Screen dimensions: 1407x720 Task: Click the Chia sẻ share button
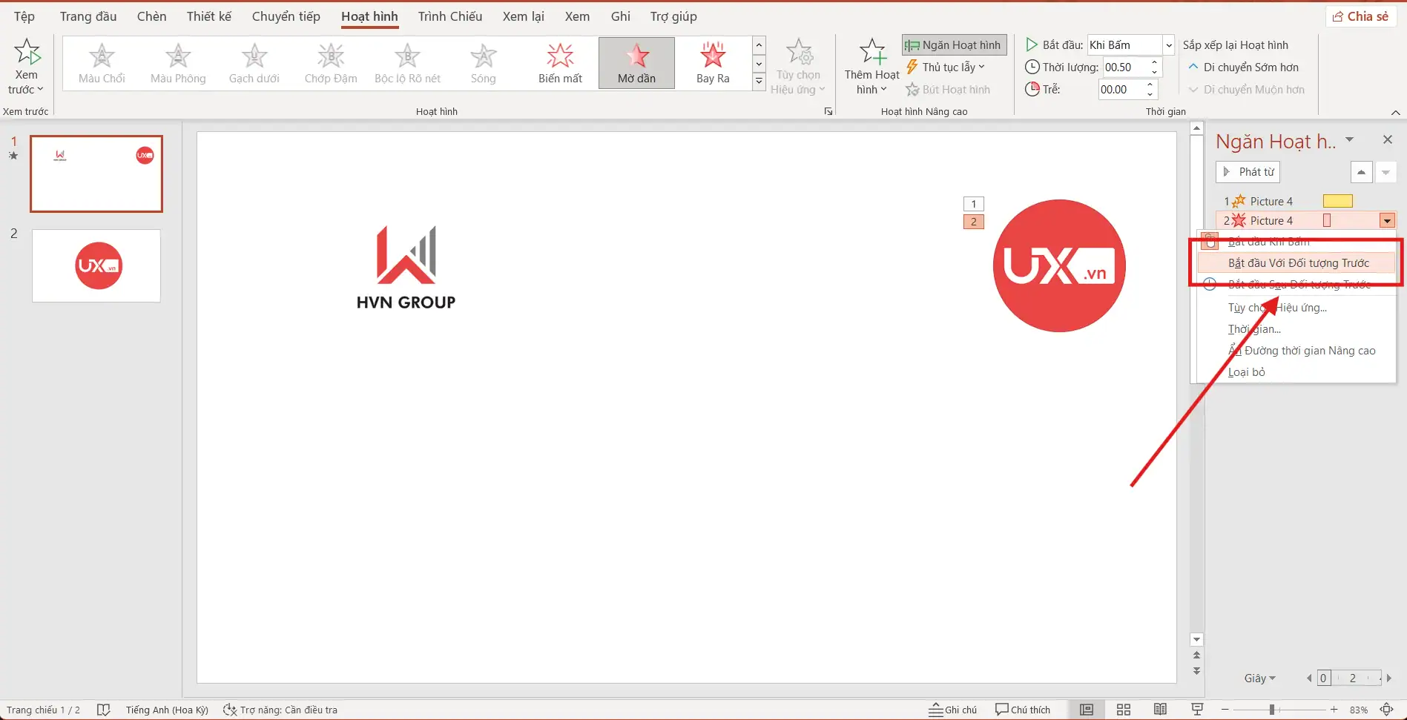coord(1360,16)
